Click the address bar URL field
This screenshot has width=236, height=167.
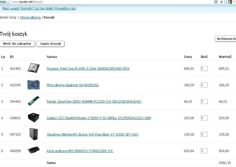click(x=111, y=2)
